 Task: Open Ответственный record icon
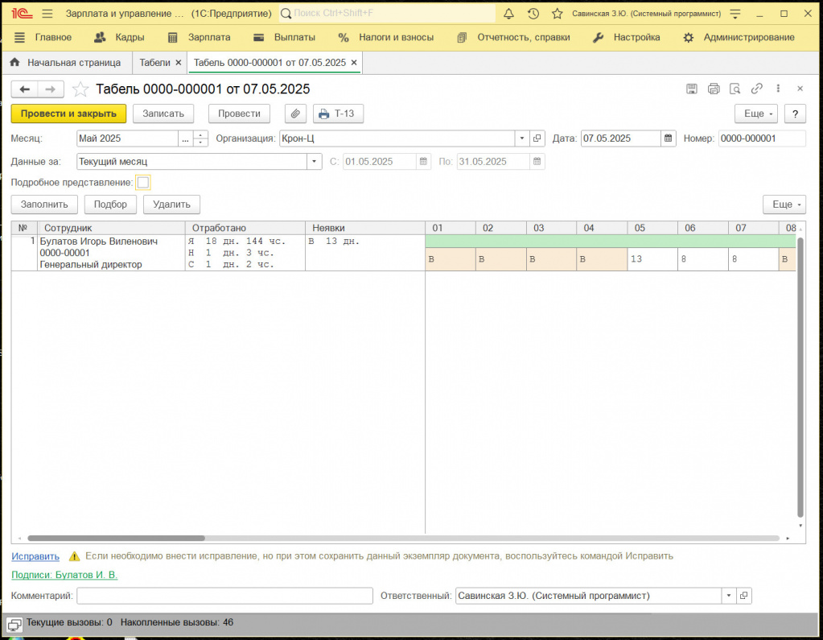743,596
